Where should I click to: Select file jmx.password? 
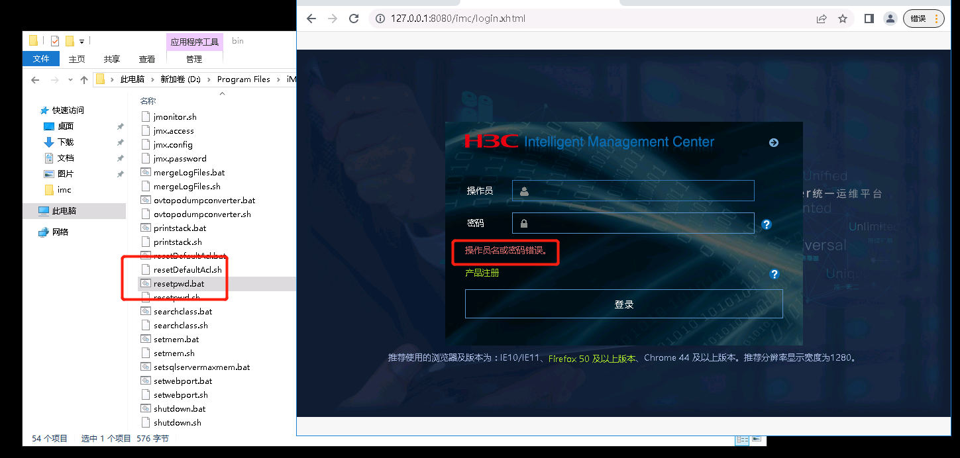(180, 159)
